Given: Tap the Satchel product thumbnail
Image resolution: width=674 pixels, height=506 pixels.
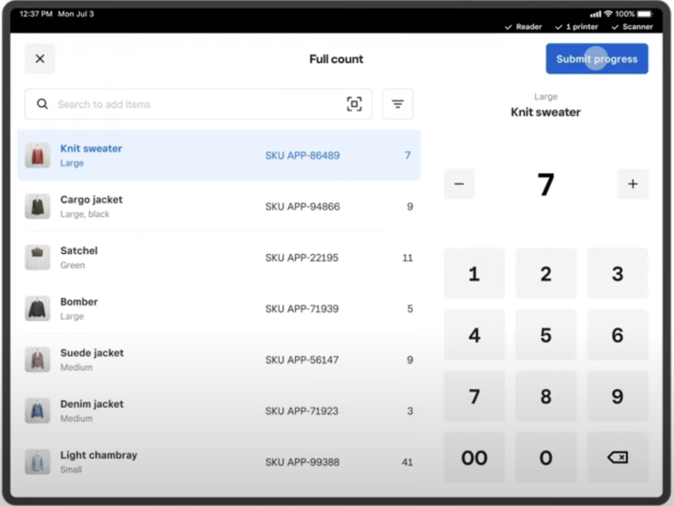Looking at the screenshot, I should pos(38,257).
